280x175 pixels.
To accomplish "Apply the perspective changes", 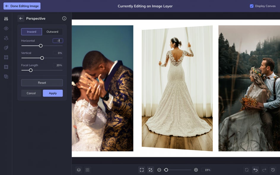I will point(53,93).
